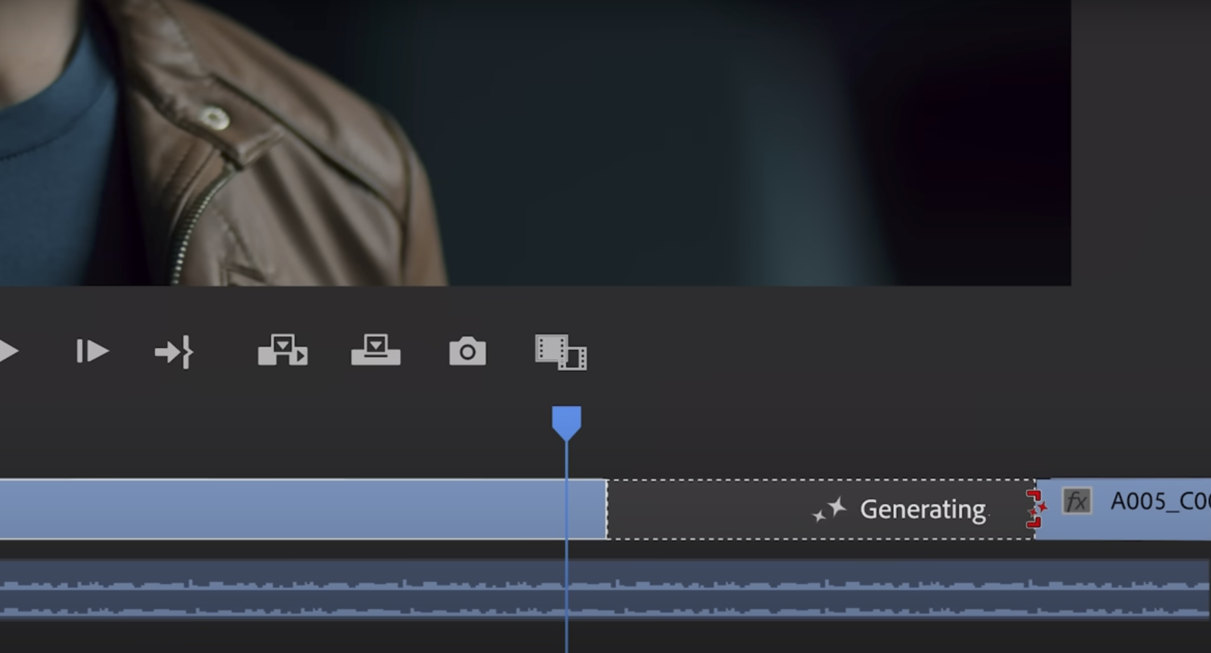1211x653 pixels.
Task: Click the Export Frame camera icon
Action: (x=469, y=351)
